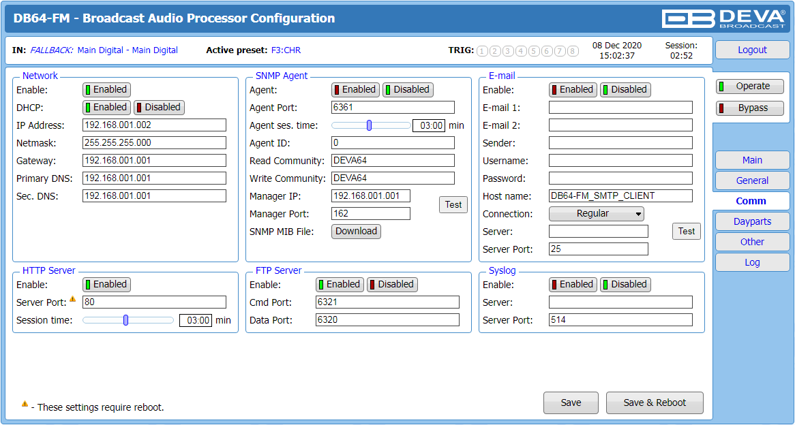This screenshot has height=425, width=795.
Task: Click the E-mail 1 field
Action: point(620,108)
